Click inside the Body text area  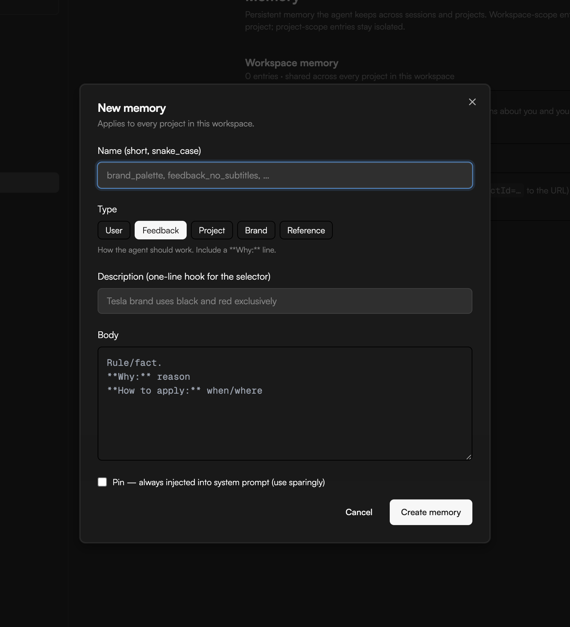tap(285, 404)
